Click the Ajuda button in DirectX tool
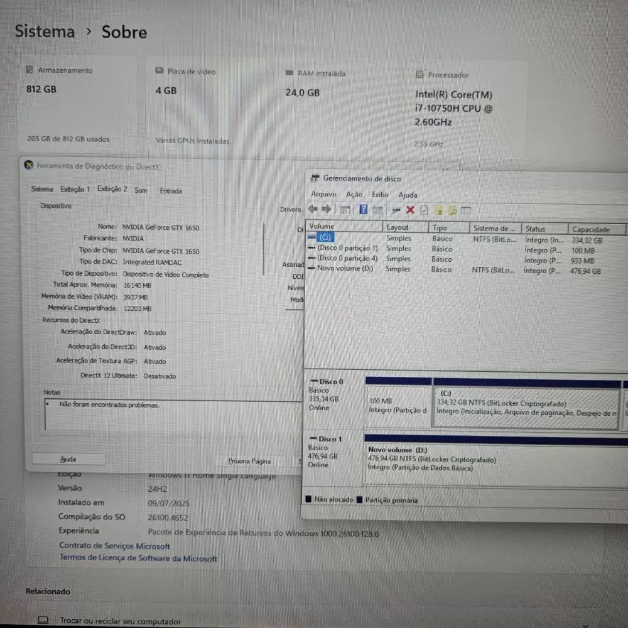This screenshot has width=628, height=628. click(x=68, y=459)
